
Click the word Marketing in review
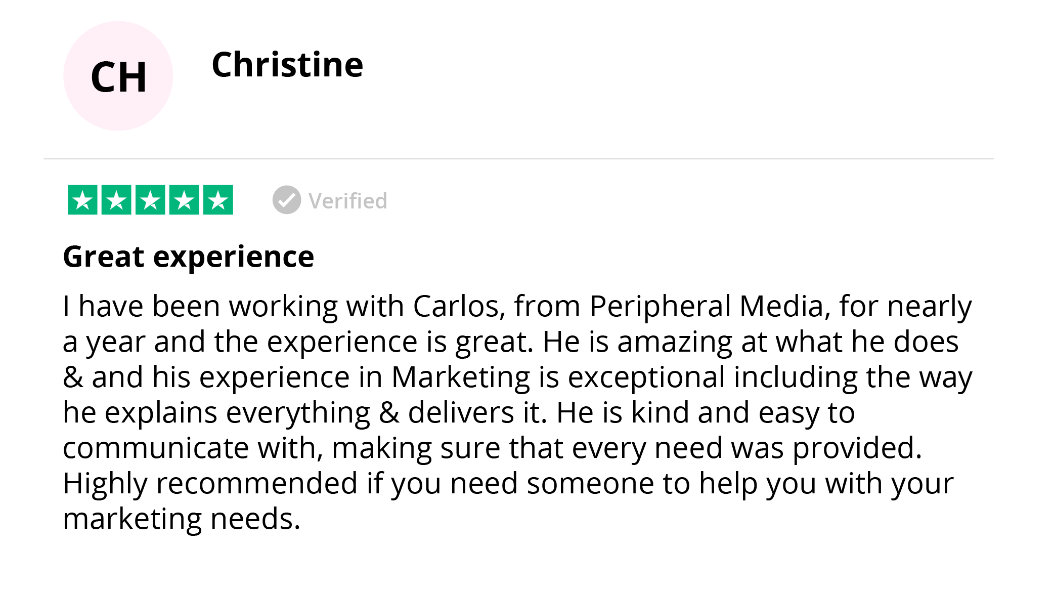coord(461,378)
